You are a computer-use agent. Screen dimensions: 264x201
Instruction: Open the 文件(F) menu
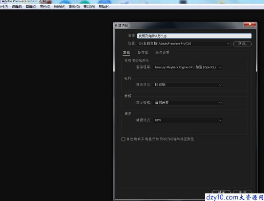[4, 7]
